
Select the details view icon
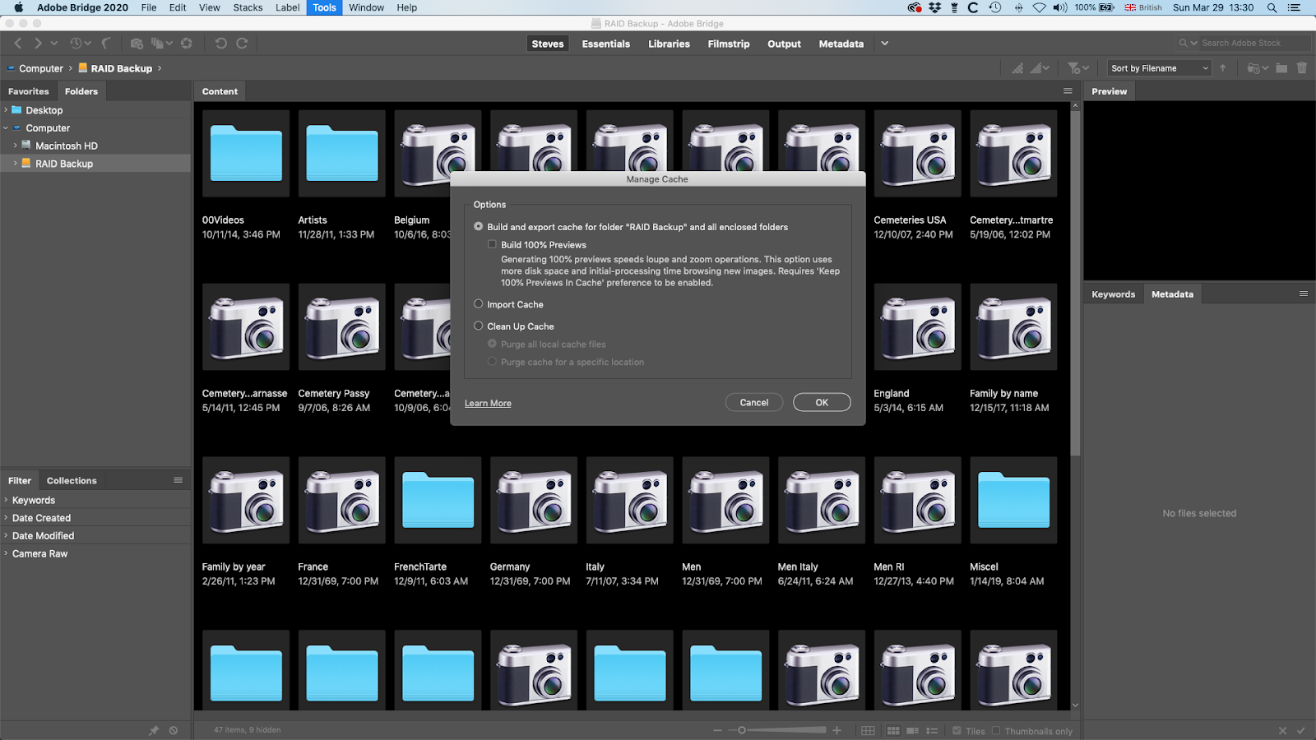pyautogui.click(x=913, y=730)
